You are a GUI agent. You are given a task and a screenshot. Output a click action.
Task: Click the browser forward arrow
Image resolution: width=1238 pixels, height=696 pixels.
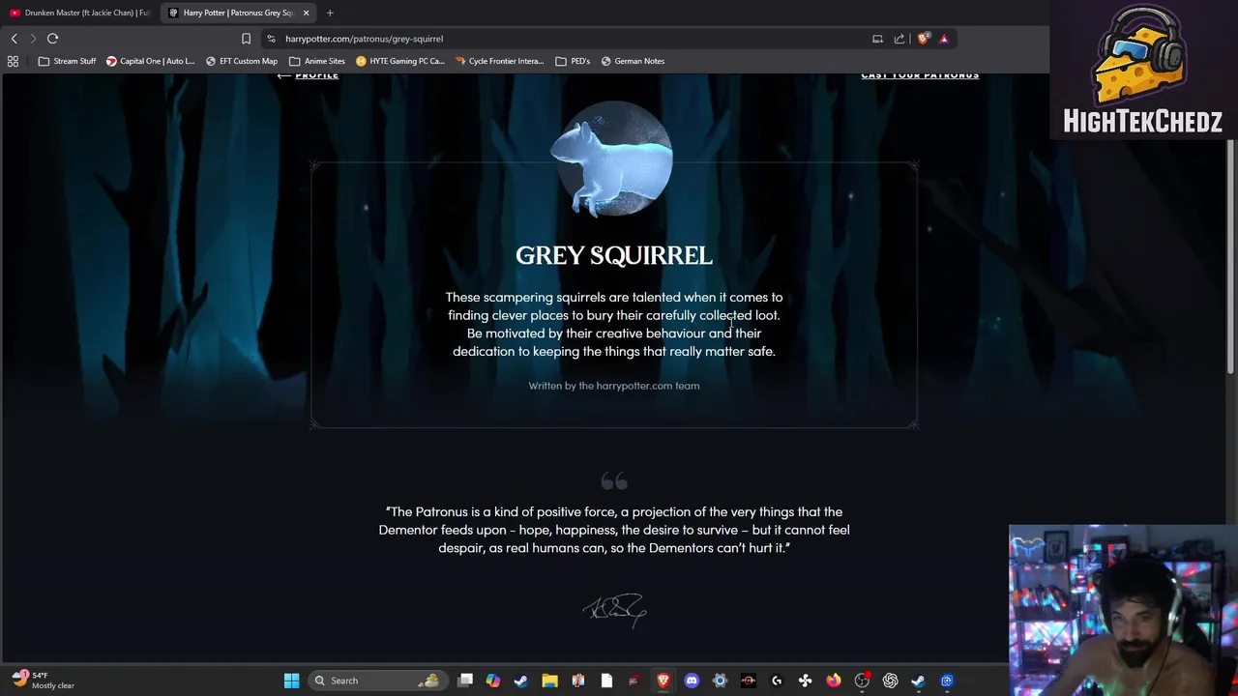click(33, 39)
